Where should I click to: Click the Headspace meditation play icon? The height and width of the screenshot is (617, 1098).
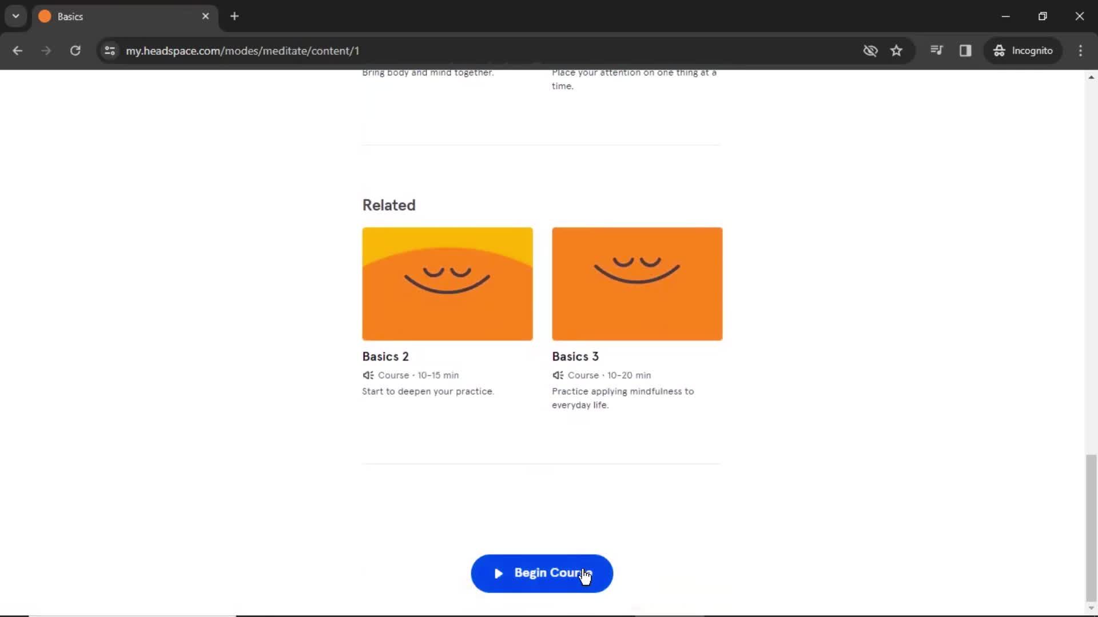pos(498,572)
